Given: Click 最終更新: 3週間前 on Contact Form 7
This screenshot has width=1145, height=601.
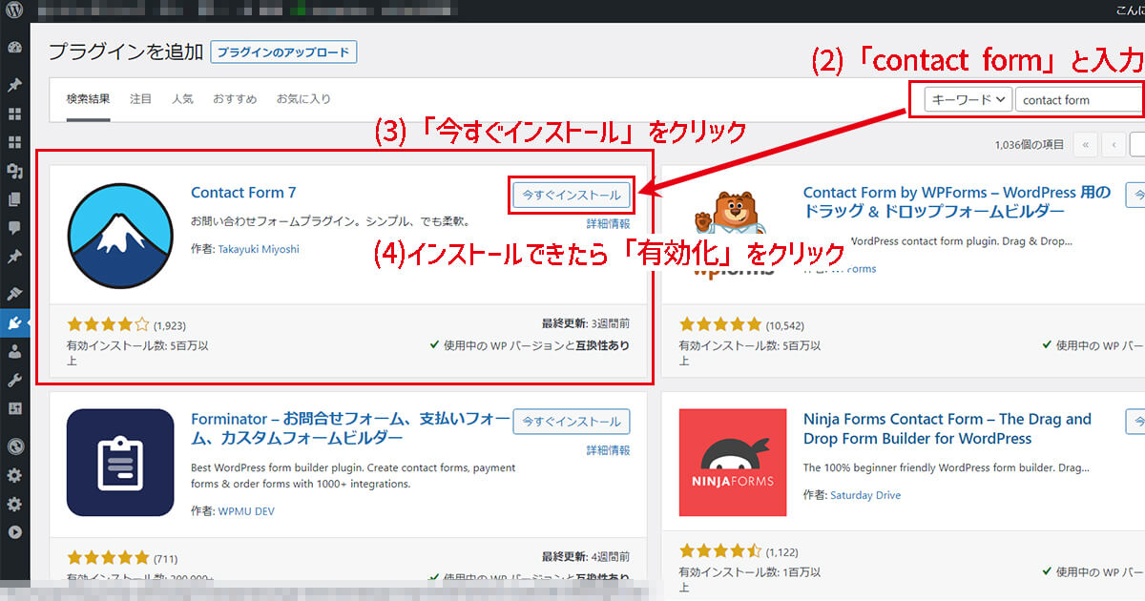Looking at the screenshot, I should 585,323.
